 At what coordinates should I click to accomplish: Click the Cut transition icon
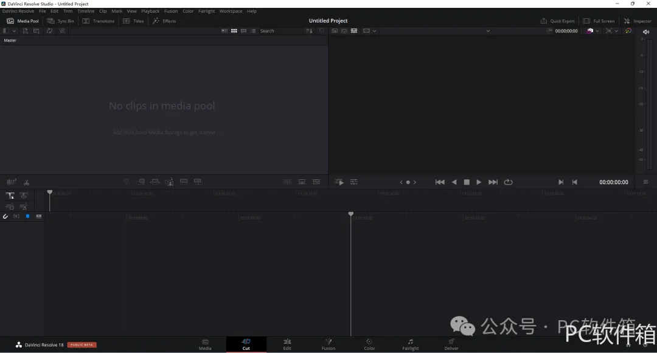(x=287, y=182)
